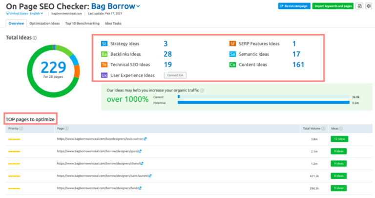Click the organic traffic info icon

click(202, 90)
